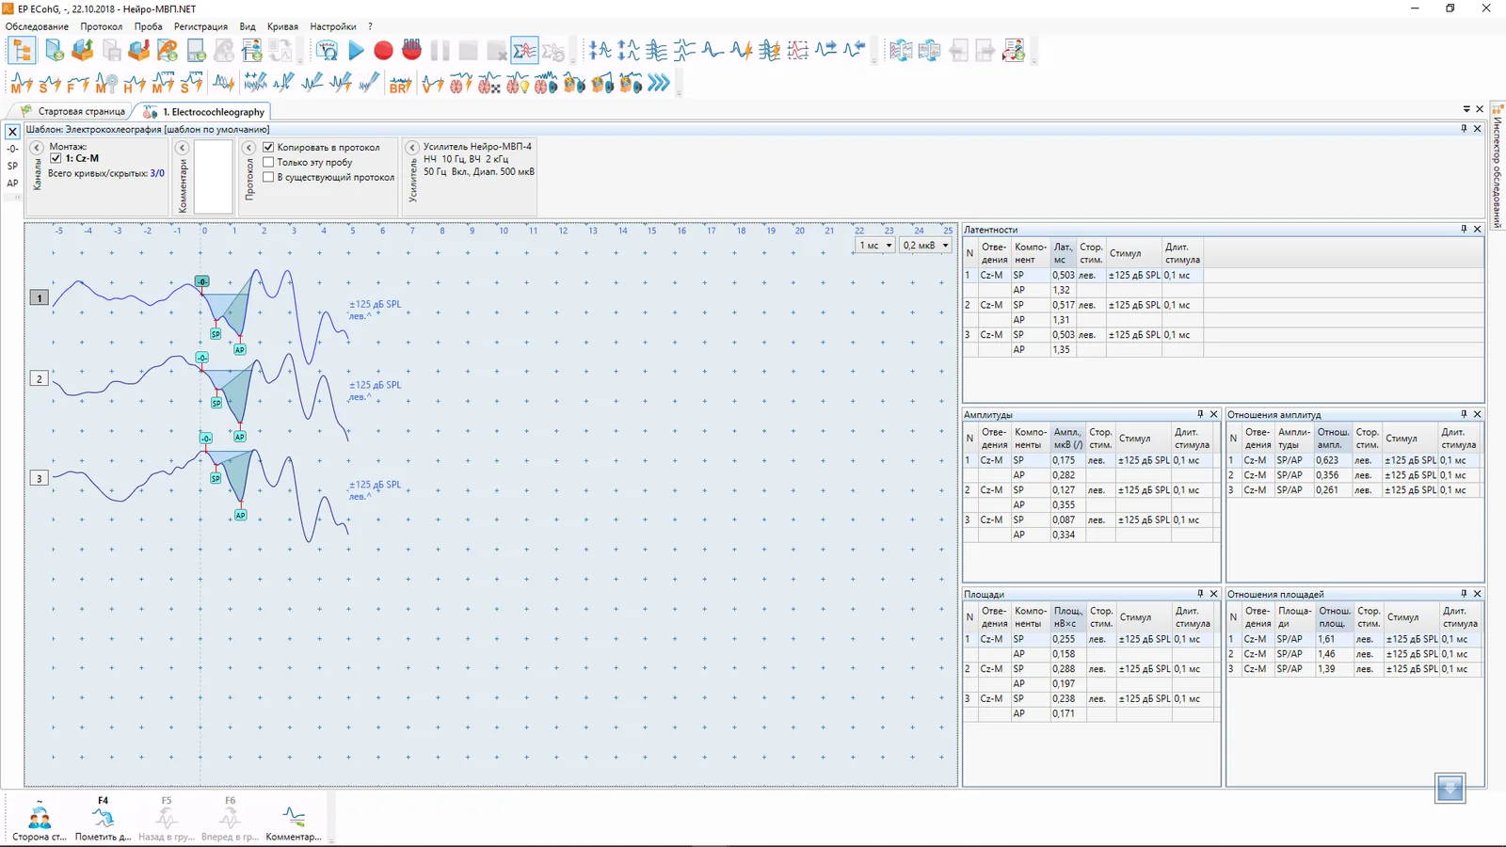Viewport: 1506px width, 847px height.
Task: Click the Сторона ст... bottom icon
Action: (40, 819)
